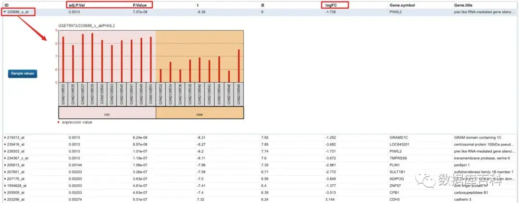The image size is (519, 203).
Task: Expand the 234367_x_at row
Action: click(5, 158)
